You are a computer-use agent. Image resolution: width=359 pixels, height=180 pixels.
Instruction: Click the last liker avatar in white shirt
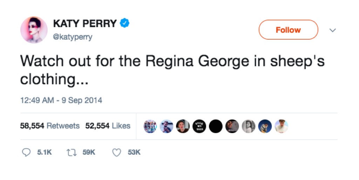click(281, 126)
